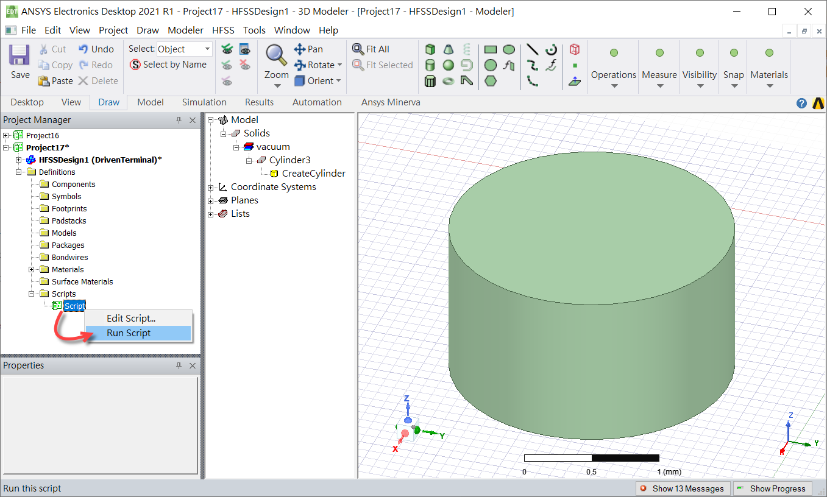The image size is (827, 497).
Task: Select the equation-based curve tool
Action: (552, 65)
